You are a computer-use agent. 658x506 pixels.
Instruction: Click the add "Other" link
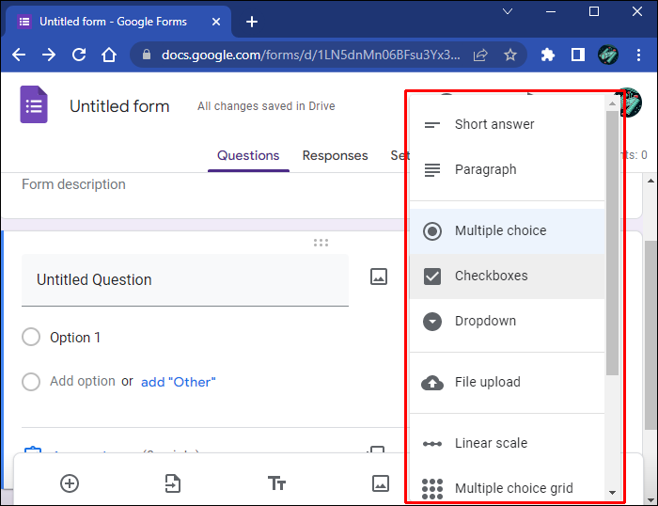click(x=179, y=382)
